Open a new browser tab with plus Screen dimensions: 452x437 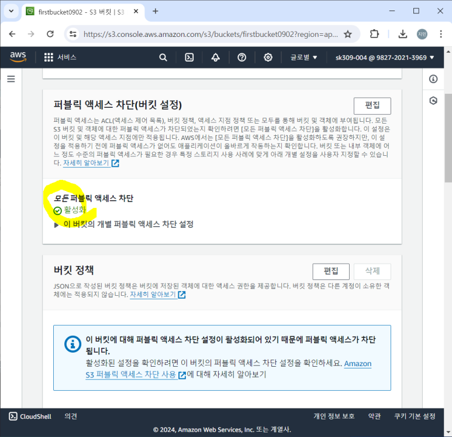[156, 11]
